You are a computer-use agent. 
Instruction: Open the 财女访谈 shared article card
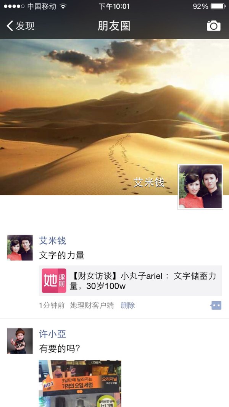[130, 281]
